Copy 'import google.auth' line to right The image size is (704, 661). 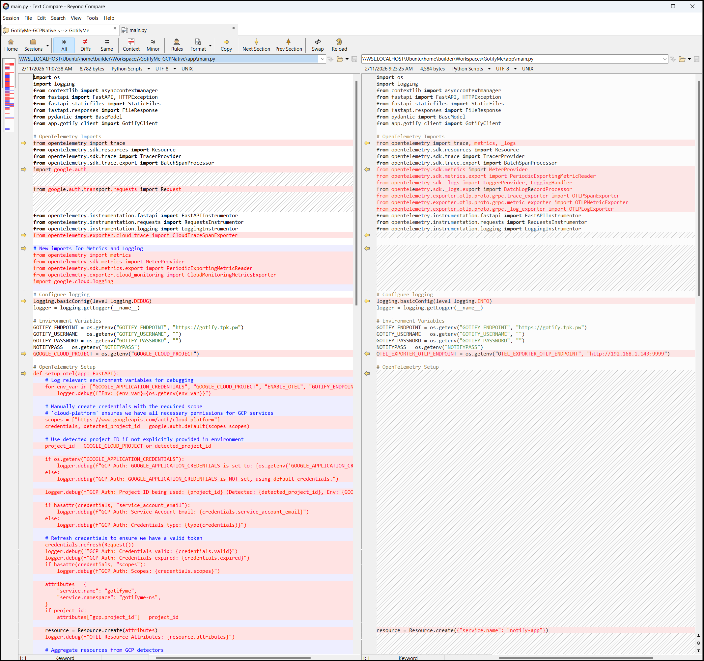(24, 170)
